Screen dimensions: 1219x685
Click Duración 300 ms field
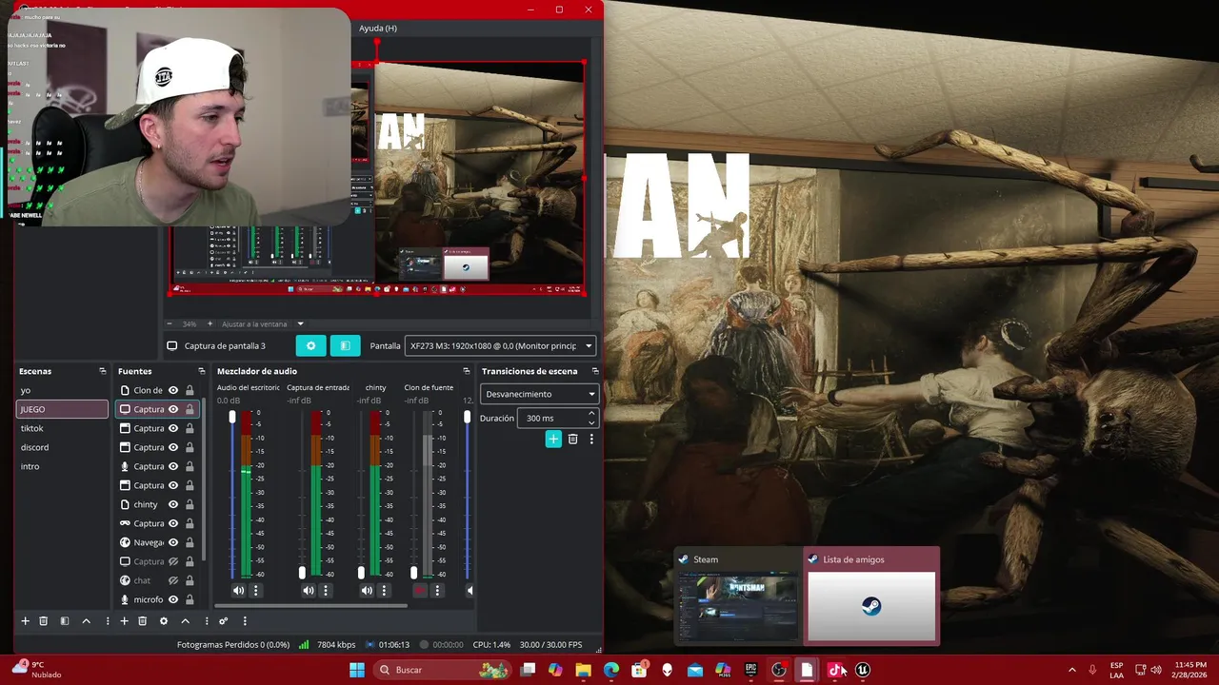click(x=558, y=418)
